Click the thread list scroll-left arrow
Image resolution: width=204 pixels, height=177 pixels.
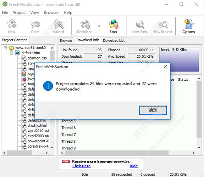(62, 153)
